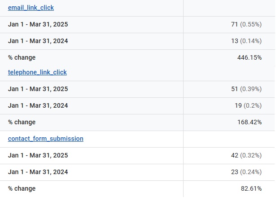276x201 pixels.
Task: Click the 42 (0.32%) form submission value
Action: (246, 155)
